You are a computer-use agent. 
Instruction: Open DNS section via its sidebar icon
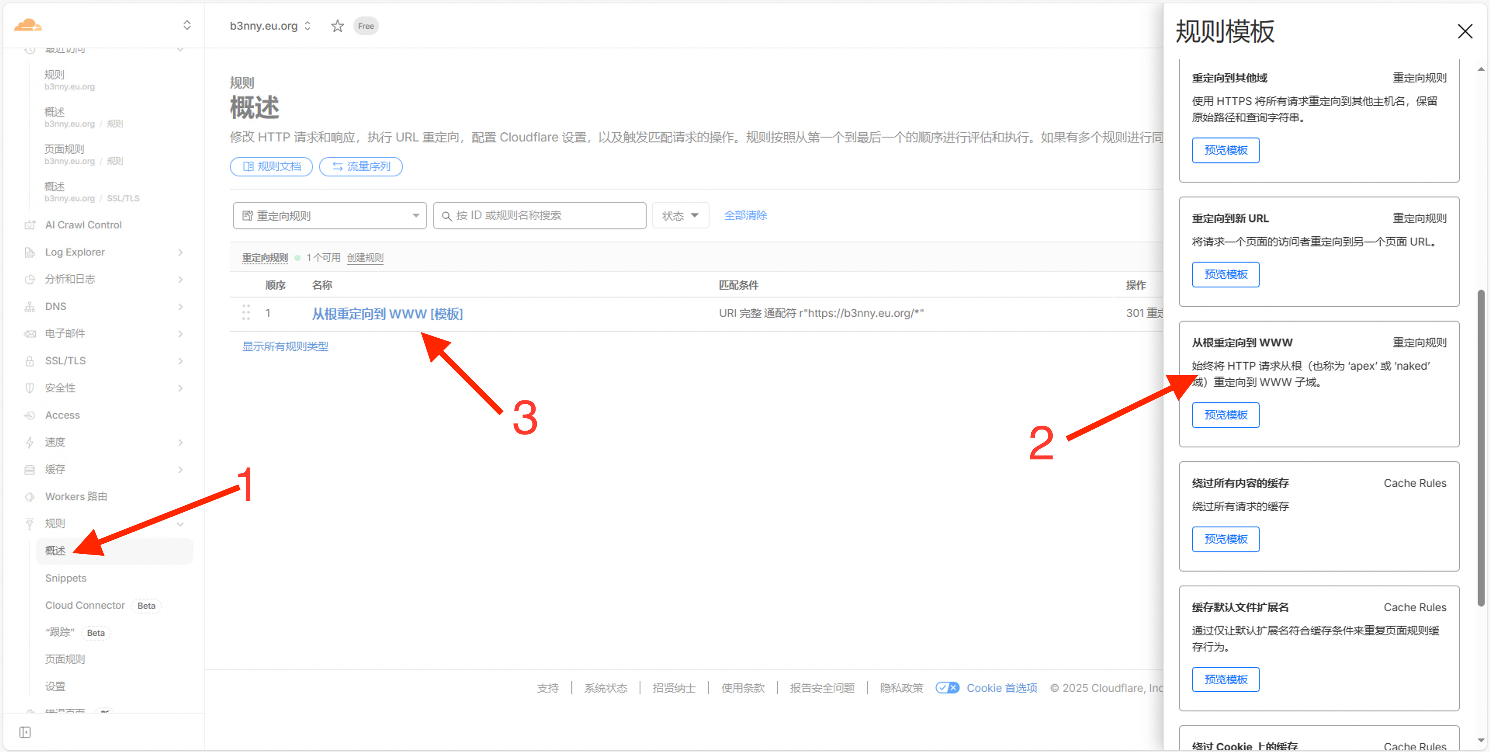[x=29, y=306]
